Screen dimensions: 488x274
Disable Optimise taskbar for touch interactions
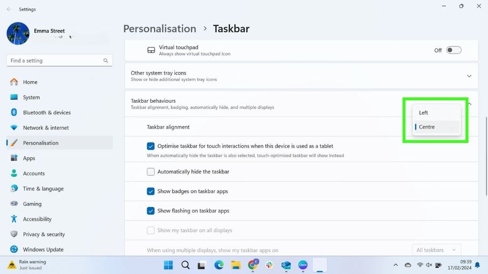coord(151,146)
